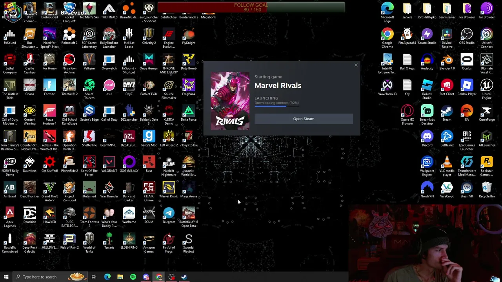Open the Bull X keys text file

coord(407,62)
